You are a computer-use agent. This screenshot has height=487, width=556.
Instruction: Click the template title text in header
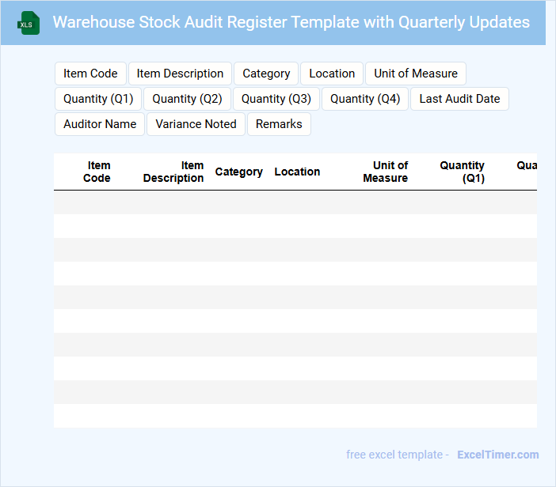click(291, 22)
